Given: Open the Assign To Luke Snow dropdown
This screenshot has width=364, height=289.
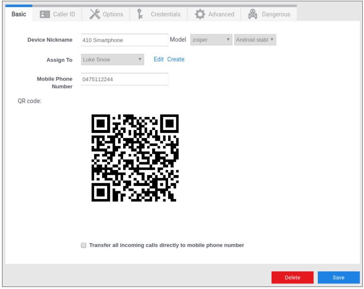Looking at the screenshot, I should tap(112, 60).
